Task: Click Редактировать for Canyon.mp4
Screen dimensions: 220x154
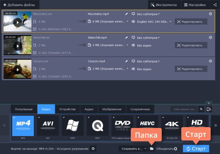Action: (191, 69)
